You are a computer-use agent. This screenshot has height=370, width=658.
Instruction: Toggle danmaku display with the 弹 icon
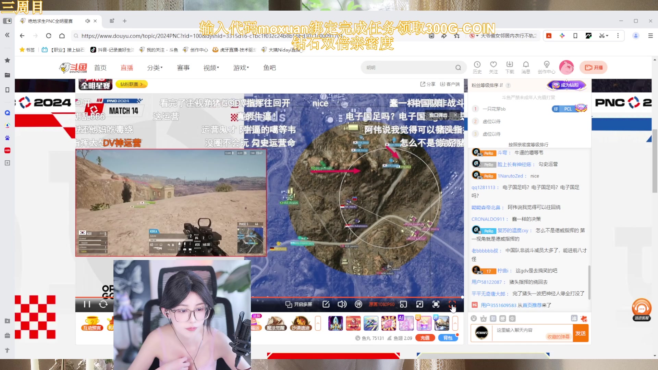click(358, 304)
